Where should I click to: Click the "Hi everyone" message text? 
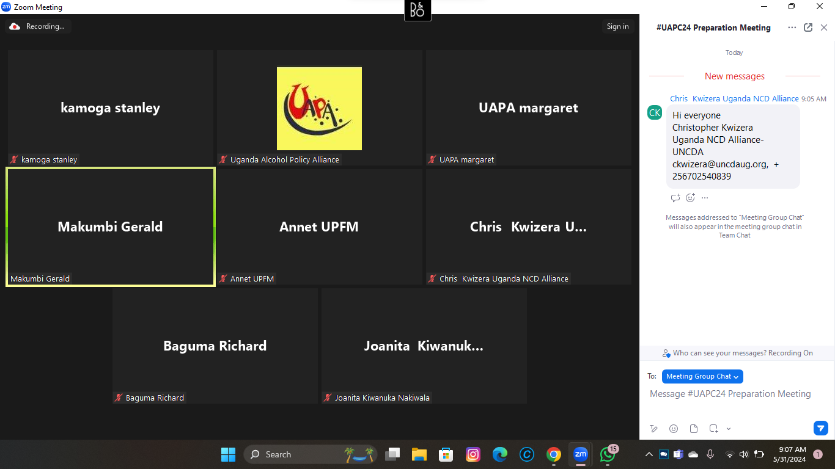click(x=696, y=115)
